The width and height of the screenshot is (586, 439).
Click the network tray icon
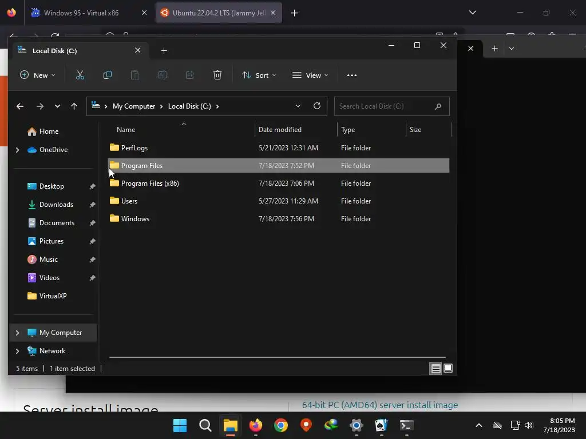(x=516, y=425)
